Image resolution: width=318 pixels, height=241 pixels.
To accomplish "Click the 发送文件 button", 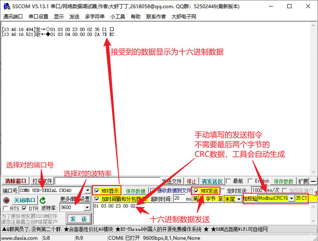I will (x=172, y=181).
